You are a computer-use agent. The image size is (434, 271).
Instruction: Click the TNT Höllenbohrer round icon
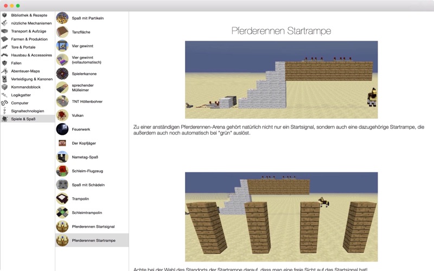62,101
